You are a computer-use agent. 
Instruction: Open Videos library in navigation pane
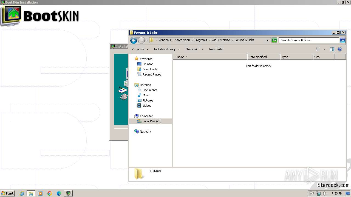click(147, 106)
